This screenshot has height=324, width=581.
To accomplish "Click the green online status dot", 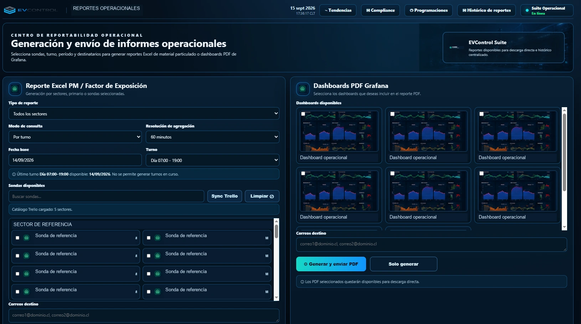I will (527, 10).
